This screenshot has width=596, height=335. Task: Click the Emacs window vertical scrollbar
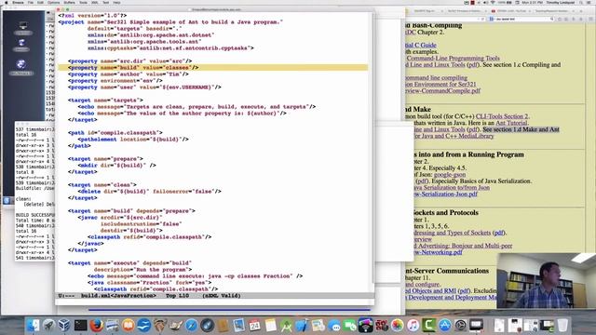pyautogui.click(x=372, y=152)
